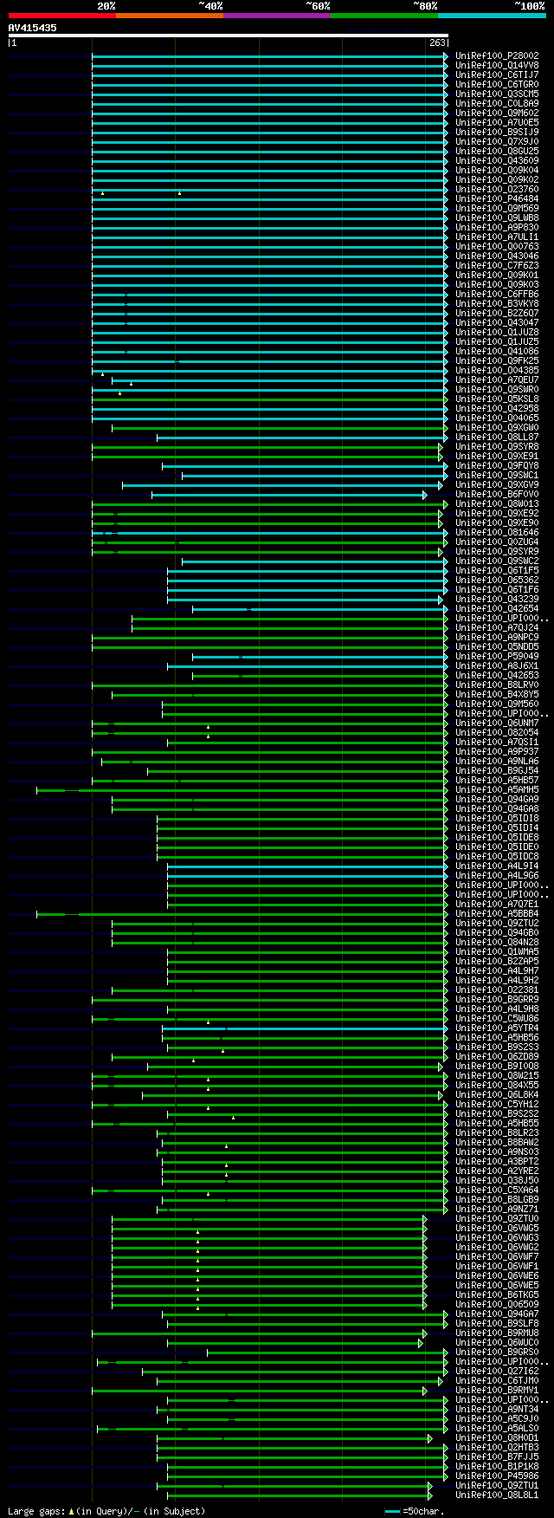Screen dimensions: 554x1518
Task: Click the orange ~40% identity legend segment
Action: click(x=170, y=16)
